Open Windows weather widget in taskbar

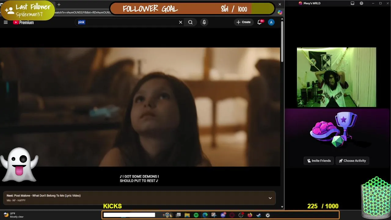(13, 215)
